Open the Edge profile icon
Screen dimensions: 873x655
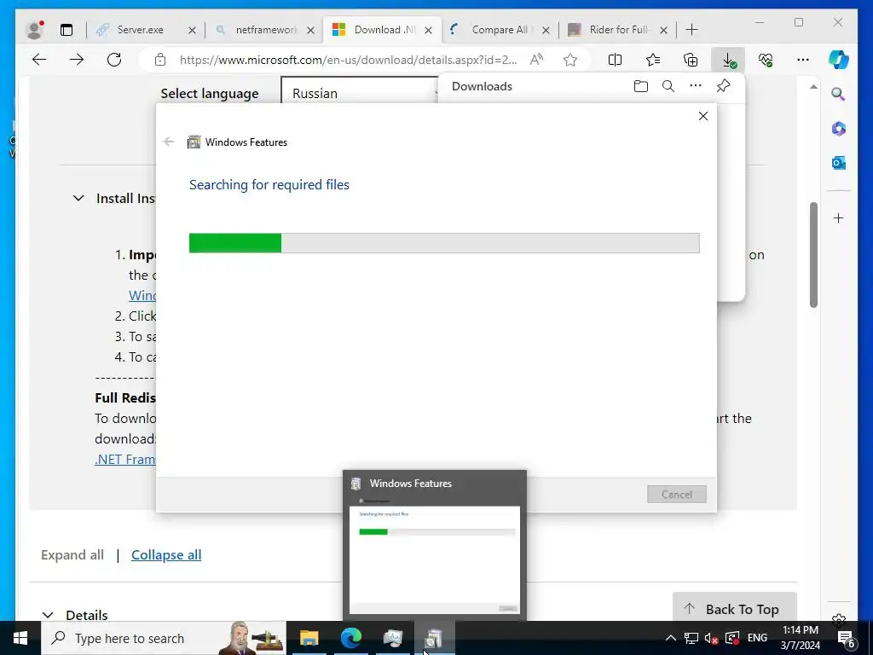[34, 30]
